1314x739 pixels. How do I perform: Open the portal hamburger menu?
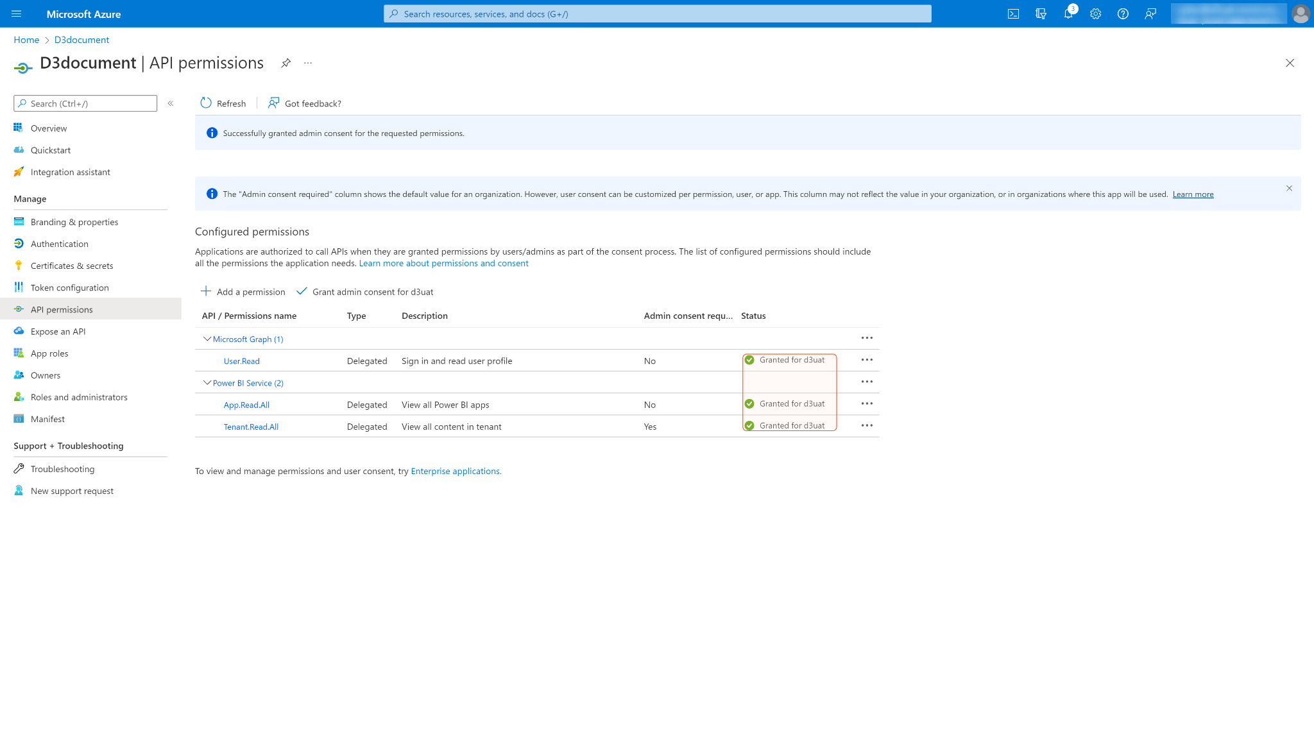17,14
